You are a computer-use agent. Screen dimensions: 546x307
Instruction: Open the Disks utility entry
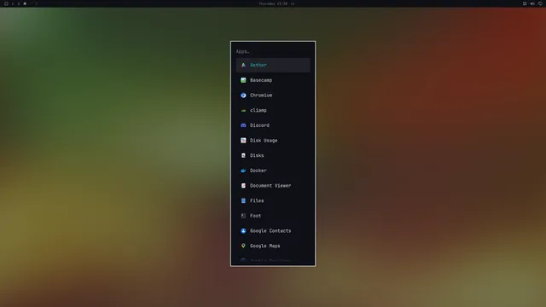[x=273, y=155]
